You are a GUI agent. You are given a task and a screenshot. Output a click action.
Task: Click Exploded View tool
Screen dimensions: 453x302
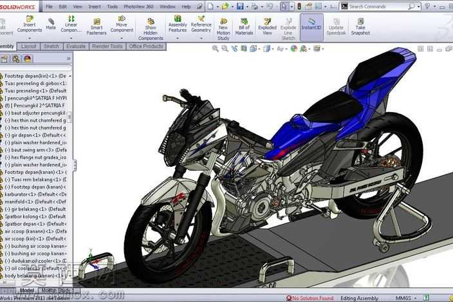[267, 26]
